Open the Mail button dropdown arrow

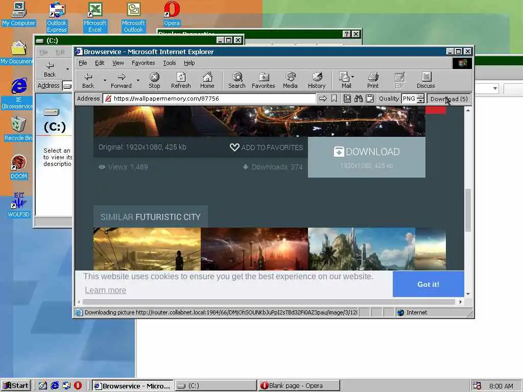[353, 77]
